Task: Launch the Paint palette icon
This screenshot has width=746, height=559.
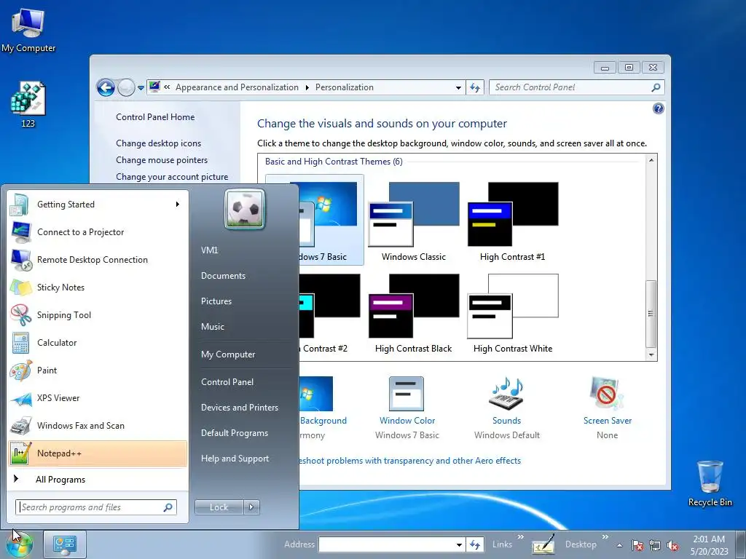Action: tap(20, 370)
